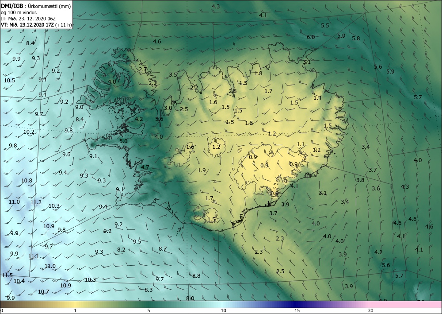The image size is (442, 314).
Task: Click the map value '8.3'
Action: 149,290
